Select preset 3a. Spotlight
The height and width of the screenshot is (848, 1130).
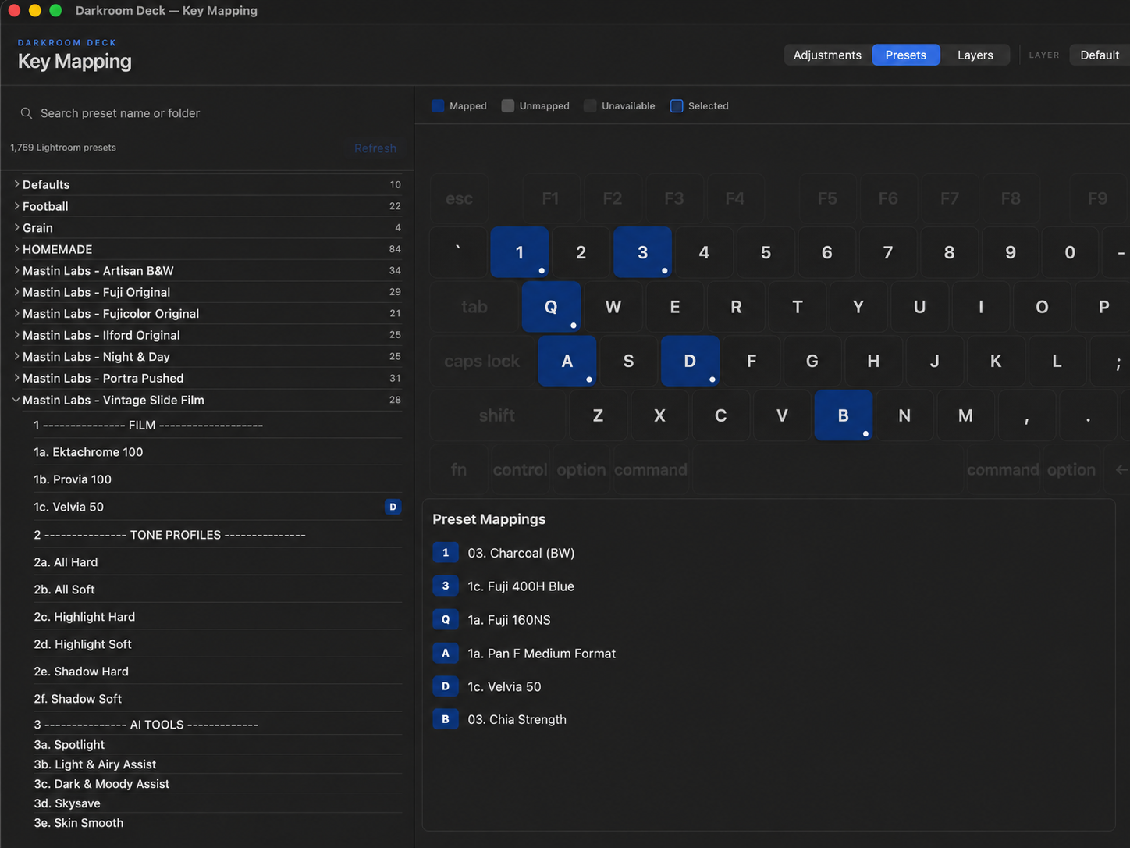(218, 745)
